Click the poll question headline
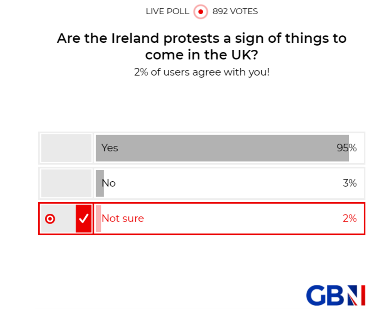 [x=202, y=46]
